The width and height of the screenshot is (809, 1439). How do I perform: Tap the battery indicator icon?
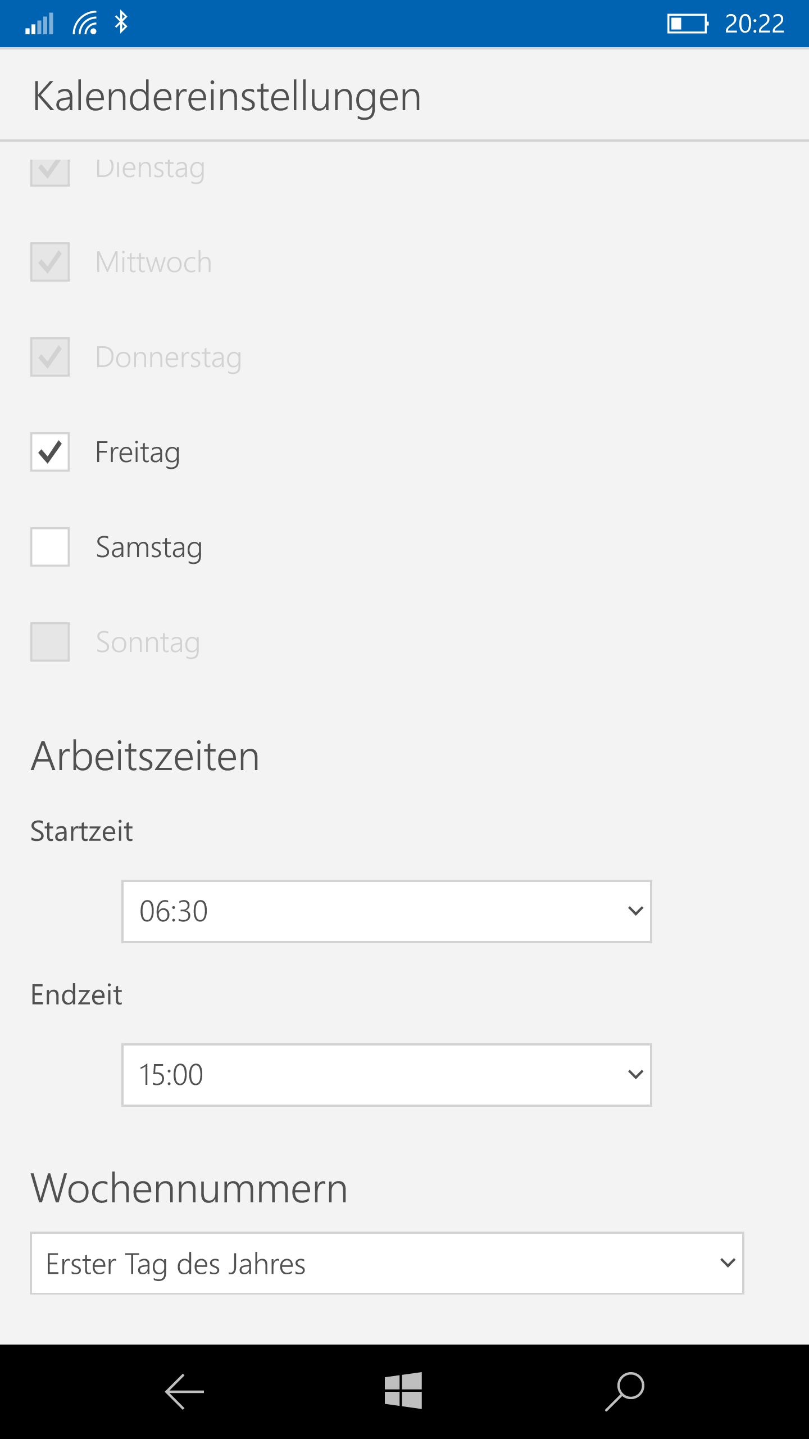click(x=688, y=24)
